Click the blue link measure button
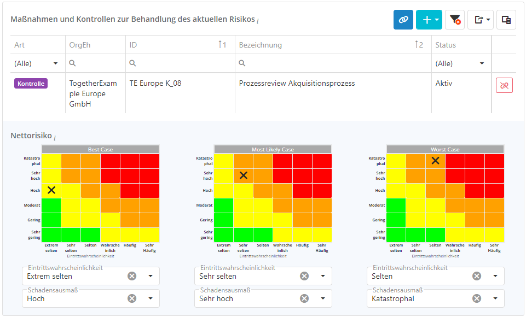Screen dimensions: 526x317 (x=403, y=20)
